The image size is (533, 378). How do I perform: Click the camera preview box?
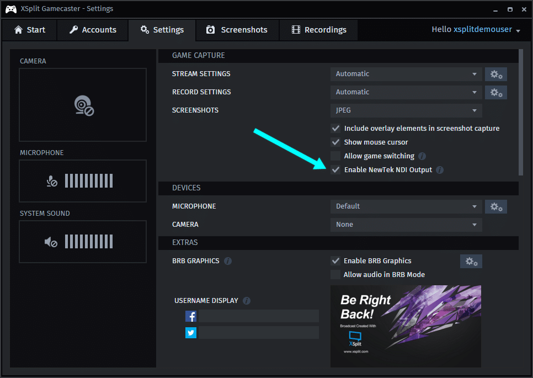[83, 105]
